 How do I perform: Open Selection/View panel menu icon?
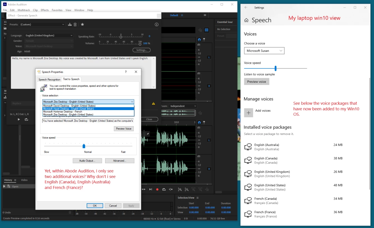(x=197, y=198)
